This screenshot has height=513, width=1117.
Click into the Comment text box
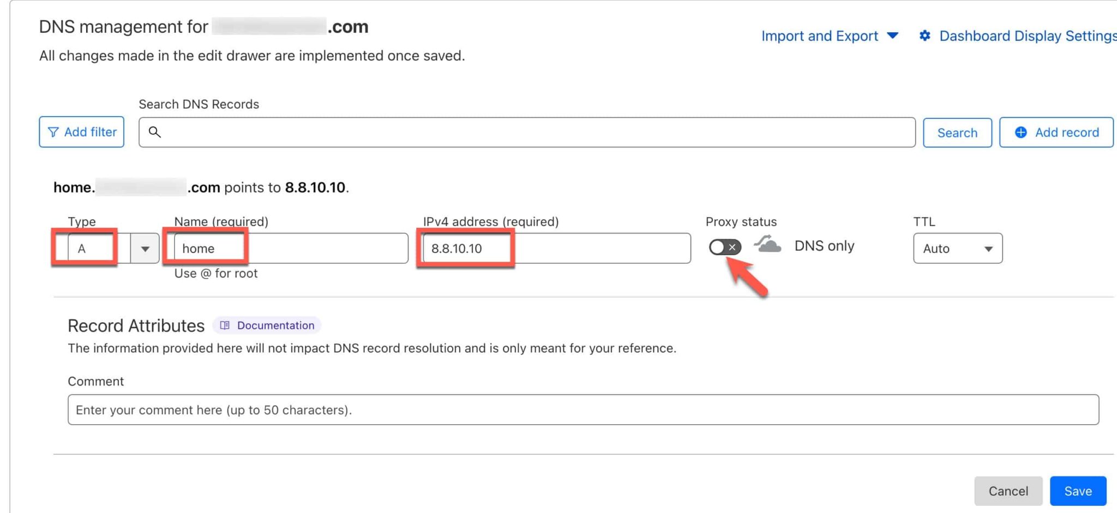tap(582, 410)
